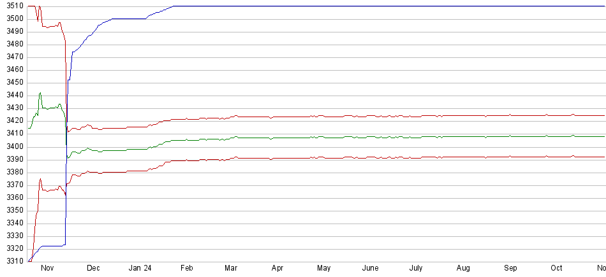The height and width of the screenshot is (277, 606).
Task: Click the 'Dec' month axis label
Action: point(94,269)
